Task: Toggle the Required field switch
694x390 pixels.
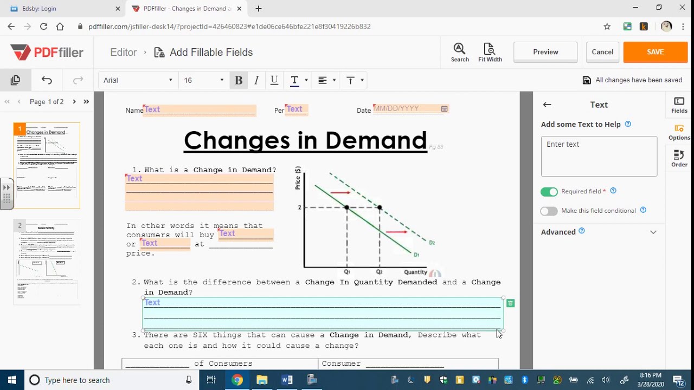Action: (x=549, y=192)
